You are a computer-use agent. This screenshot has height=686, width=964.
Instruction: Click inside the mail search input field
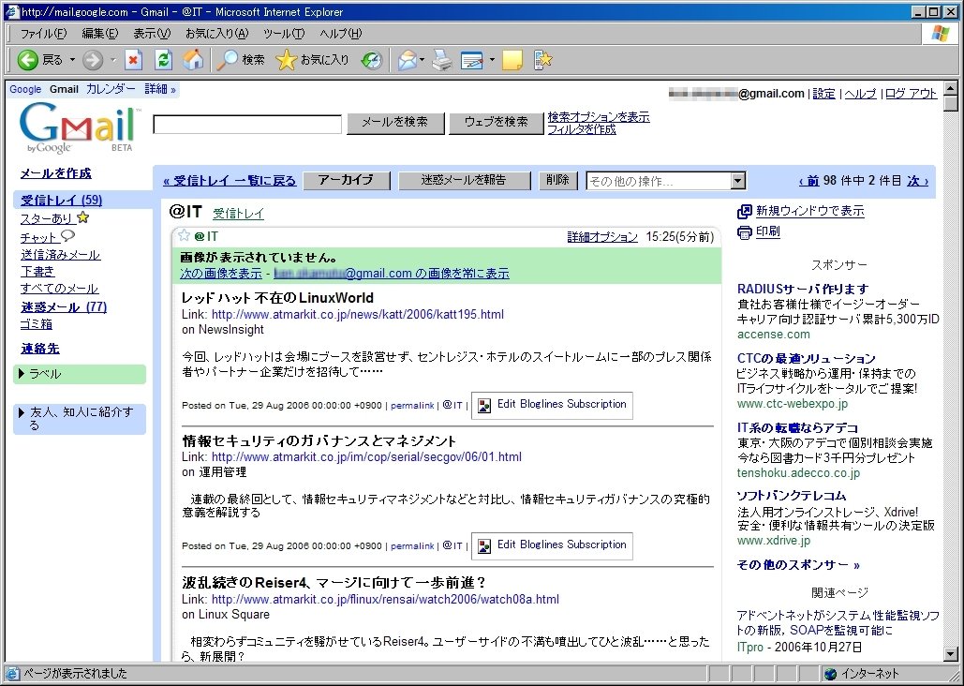246,123
